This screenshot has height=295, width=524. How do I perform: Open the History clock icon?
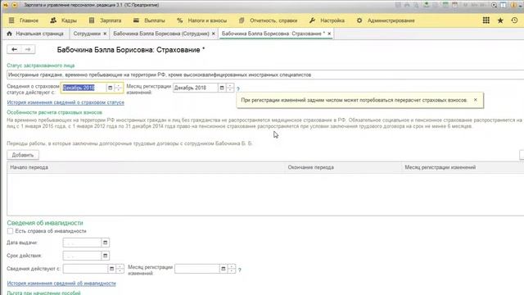point(514,20)
